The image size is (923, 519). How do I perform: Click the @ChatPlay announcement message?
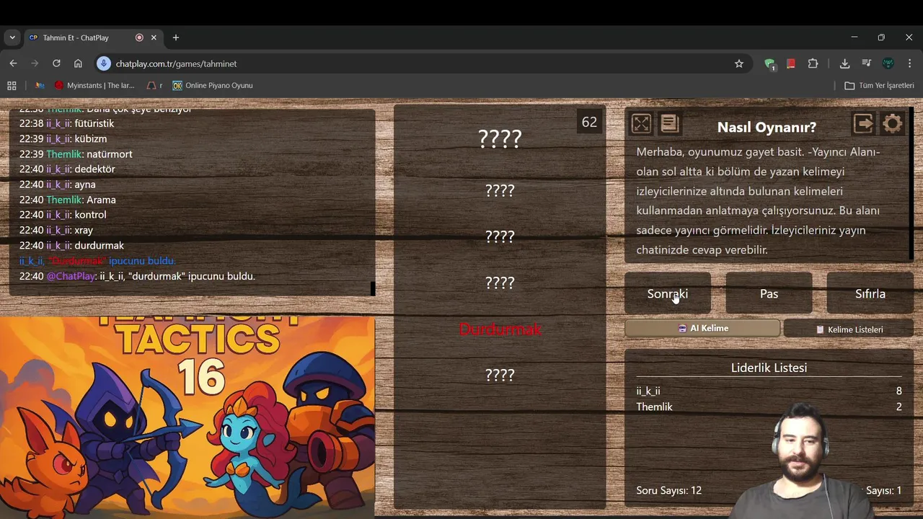(x=137, y=276)
